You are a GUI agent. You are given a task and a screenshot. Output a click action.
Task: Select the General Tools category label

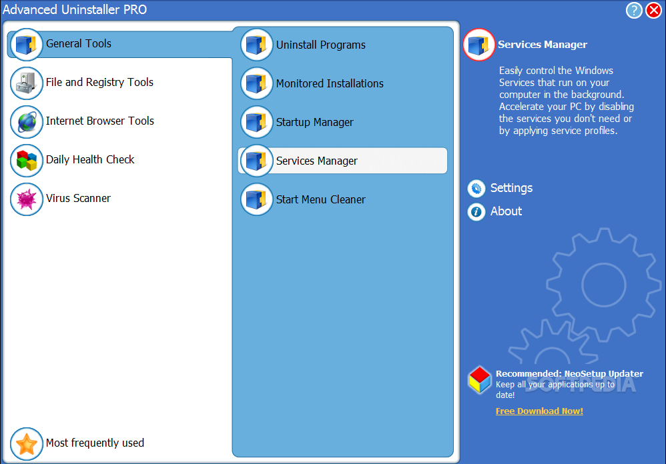tap(79, 44)
